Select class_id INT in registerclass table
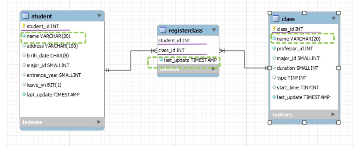The height and width of the screenshot is (147, 354). click(x=171, y=50)
